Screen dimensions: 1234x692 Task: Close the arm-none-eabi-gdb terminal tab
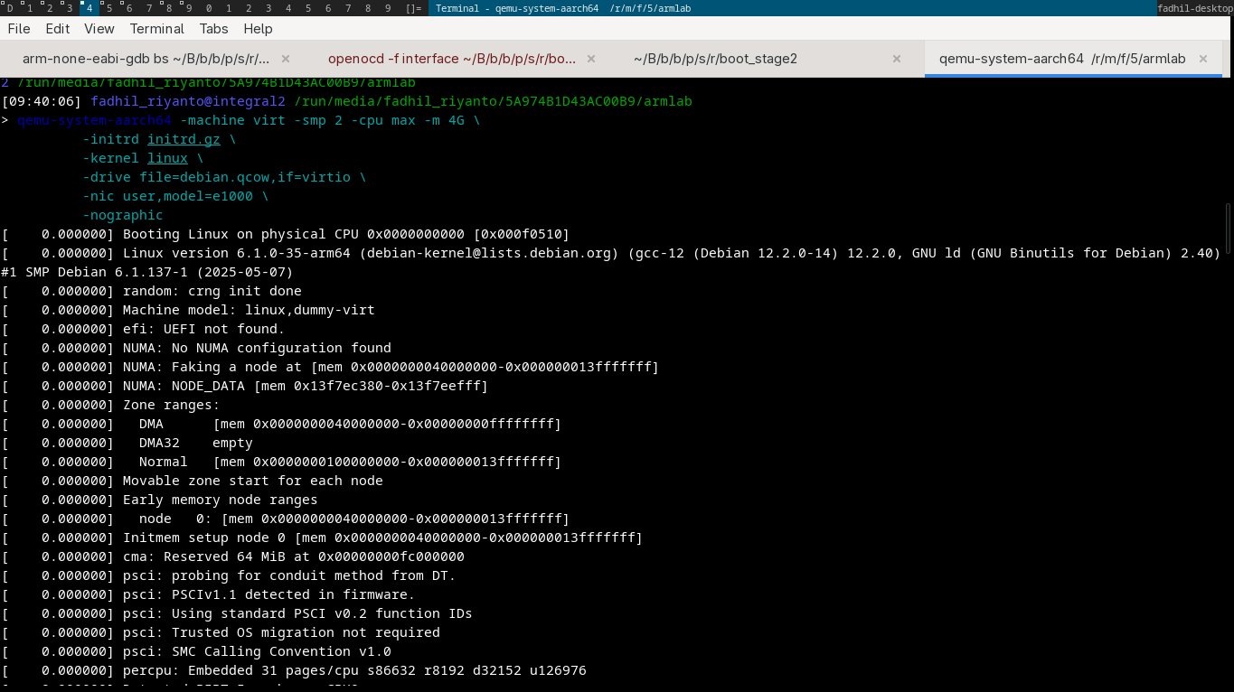(286, 59)
